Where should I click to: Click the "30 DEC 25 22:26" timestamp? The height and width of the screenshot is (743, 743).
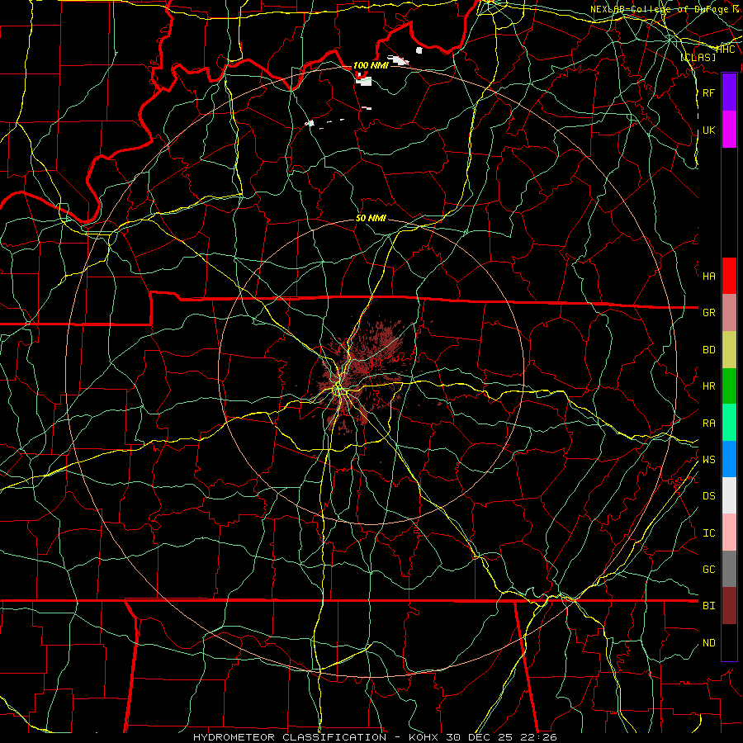coord(501,737)
